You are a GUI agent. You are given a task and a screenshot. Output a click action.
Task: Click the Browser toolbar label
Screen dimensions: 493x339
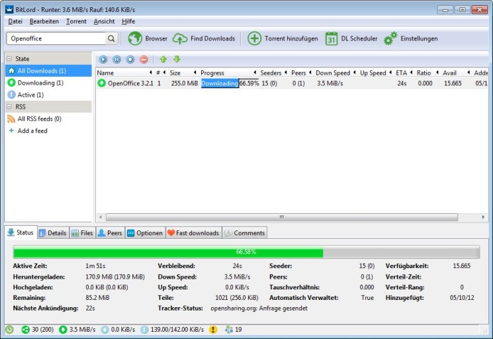(156, 38)
